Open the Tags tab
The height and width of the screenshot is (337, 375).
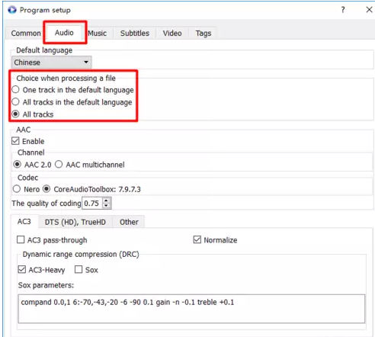[204, 34]
